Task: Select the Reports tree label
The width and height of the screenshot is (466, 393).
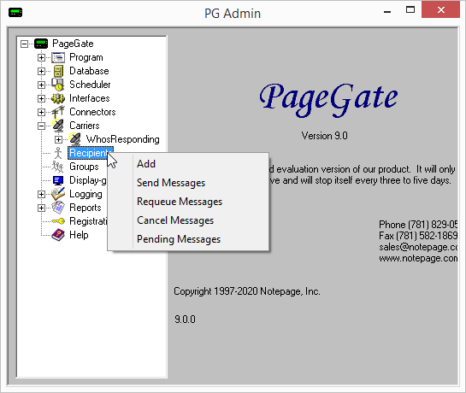Action: pyautogui.click(x=86, y=208)
